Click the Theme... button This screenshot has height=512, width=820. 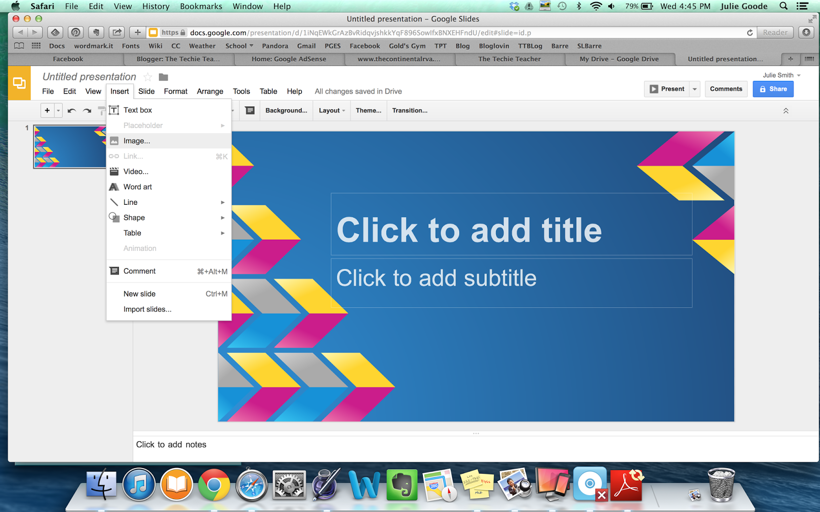click(368, 111)
